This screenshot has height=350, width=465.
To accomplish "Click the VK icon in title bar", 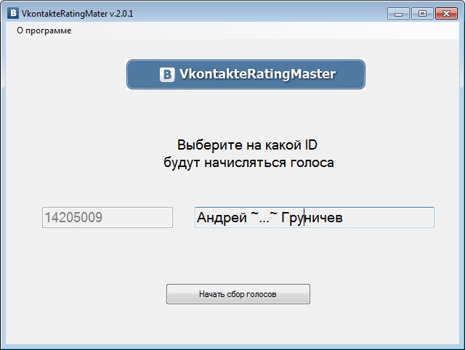I will coord(13,13).
